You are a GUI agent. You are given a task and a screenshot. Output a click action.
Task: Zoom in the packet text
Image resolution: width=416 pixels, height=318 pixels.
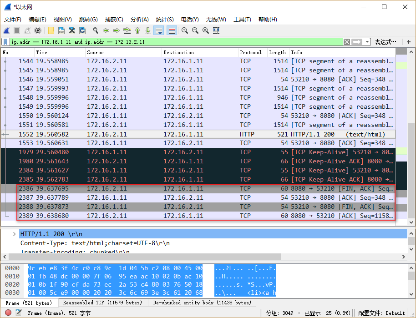(x=185, y=30)
